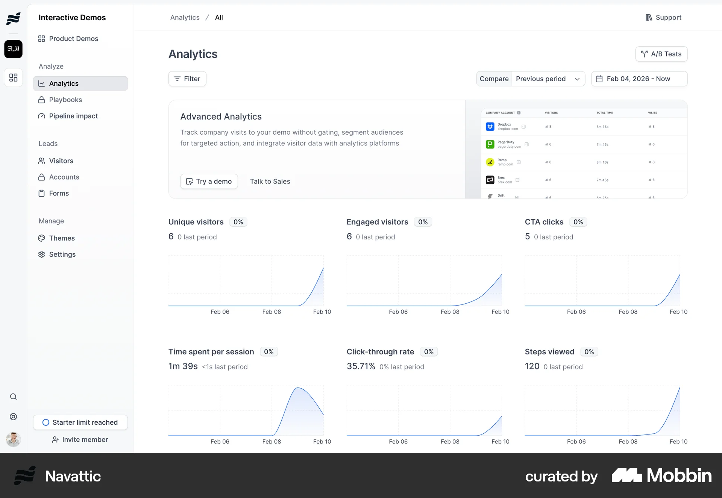
Task: Click the Product Demos grid icon
Action: (x=41, y=39)
